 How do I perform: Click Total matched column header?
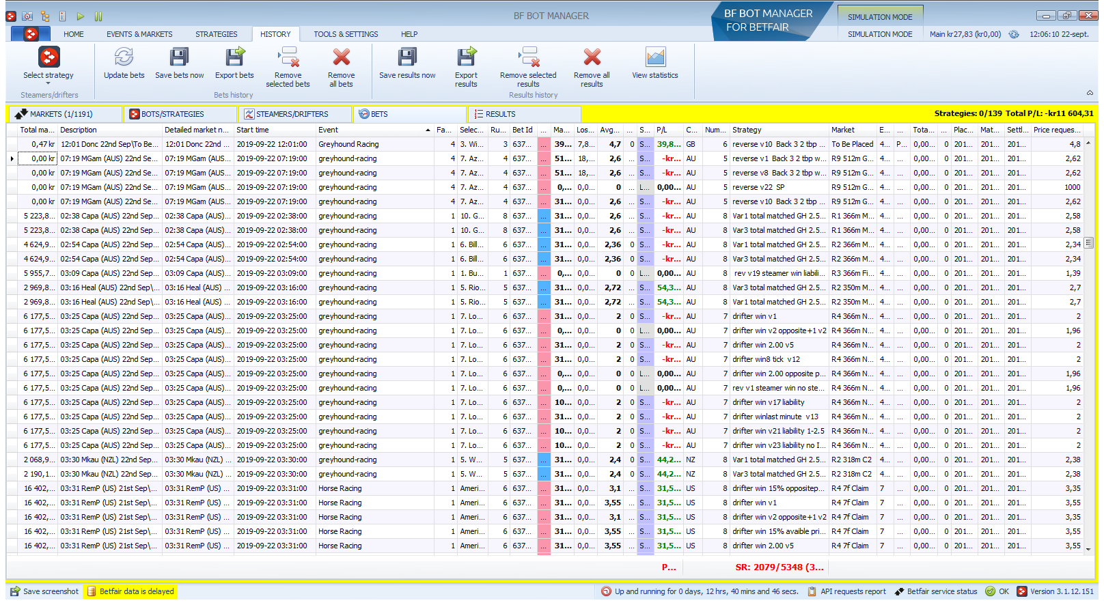click(37, 130)
